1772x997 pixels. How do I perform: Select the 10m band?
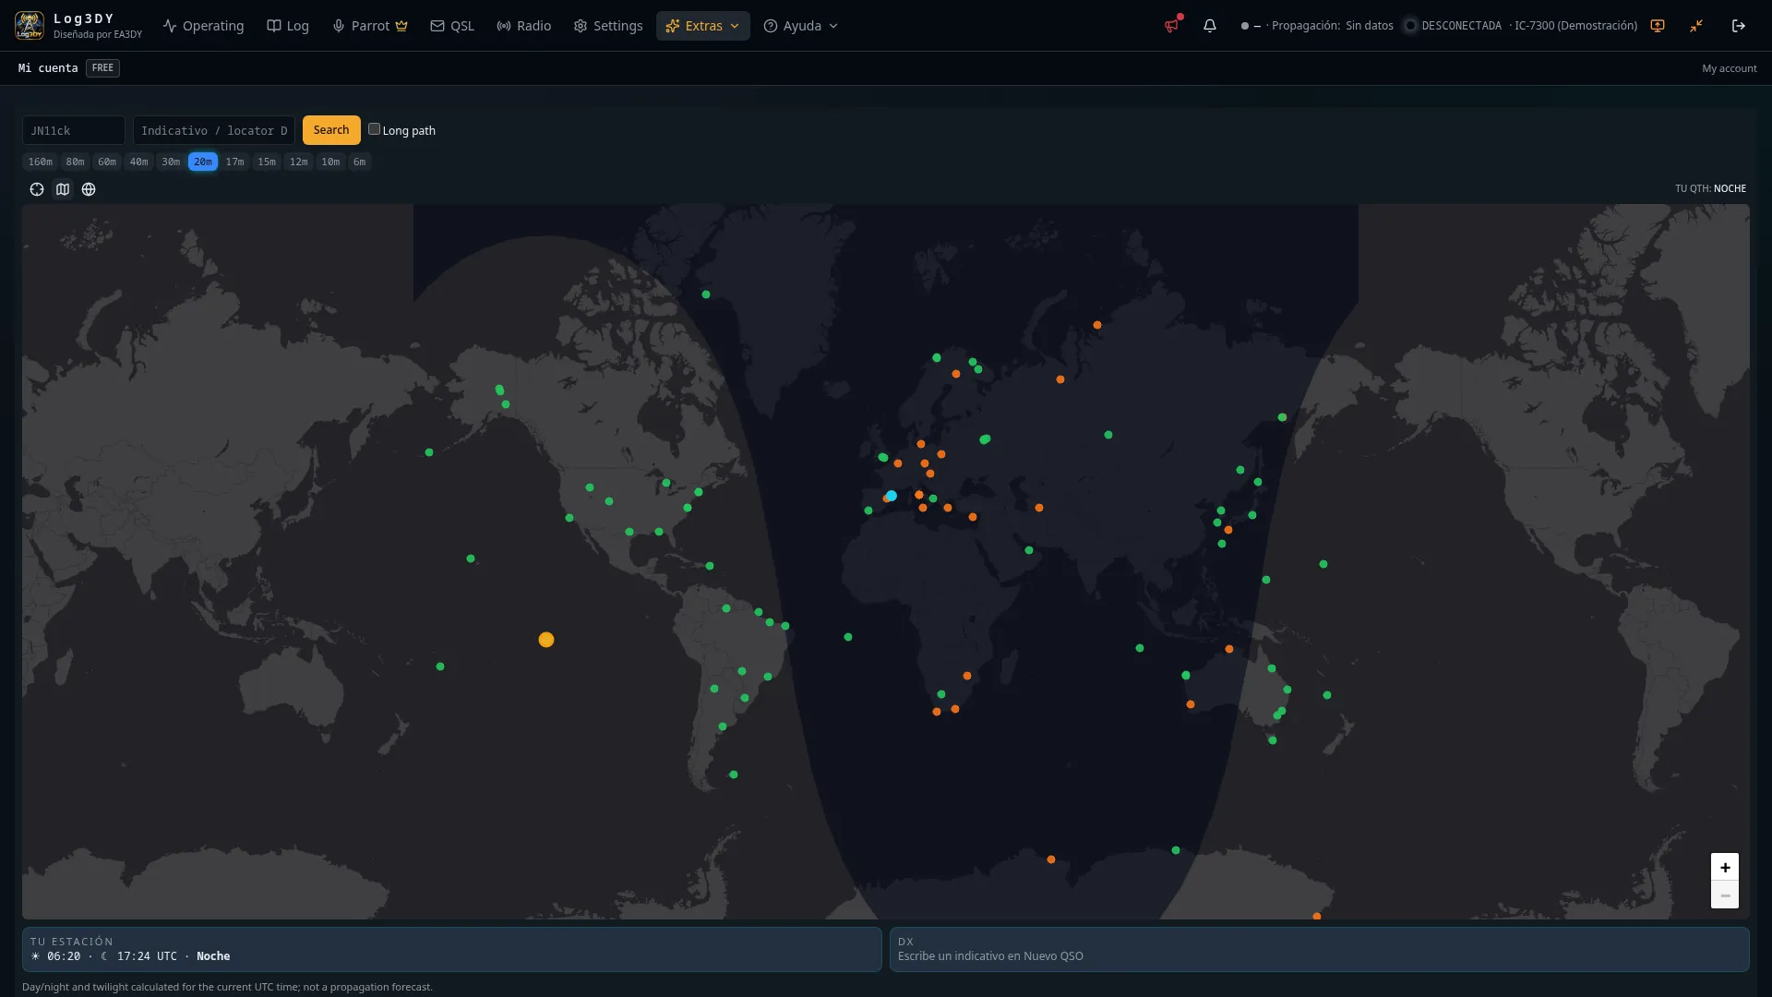point(330,162)
